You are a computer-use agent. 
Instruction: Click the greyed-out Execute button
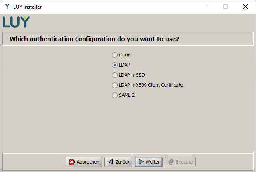coord(180,162)
